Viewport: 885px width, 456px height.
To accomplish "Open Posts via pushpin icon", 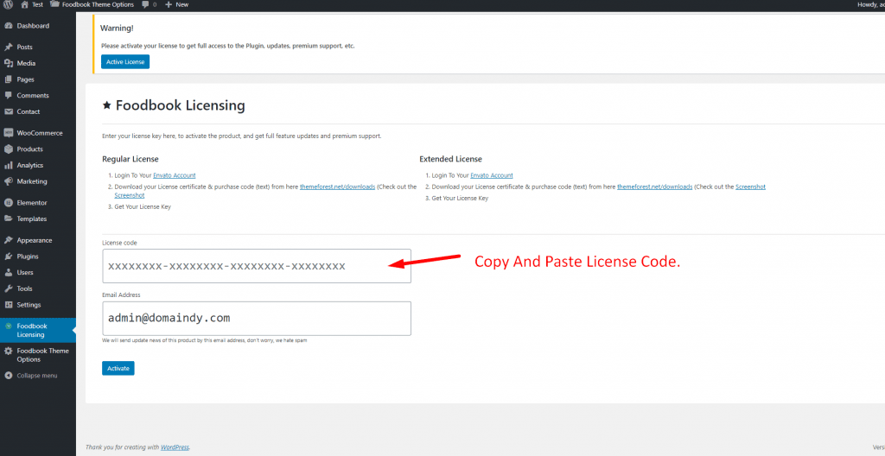I will coord(9,47).
